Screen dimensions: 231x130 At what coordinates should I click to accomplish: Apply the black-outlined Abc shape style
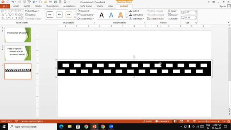50,14
